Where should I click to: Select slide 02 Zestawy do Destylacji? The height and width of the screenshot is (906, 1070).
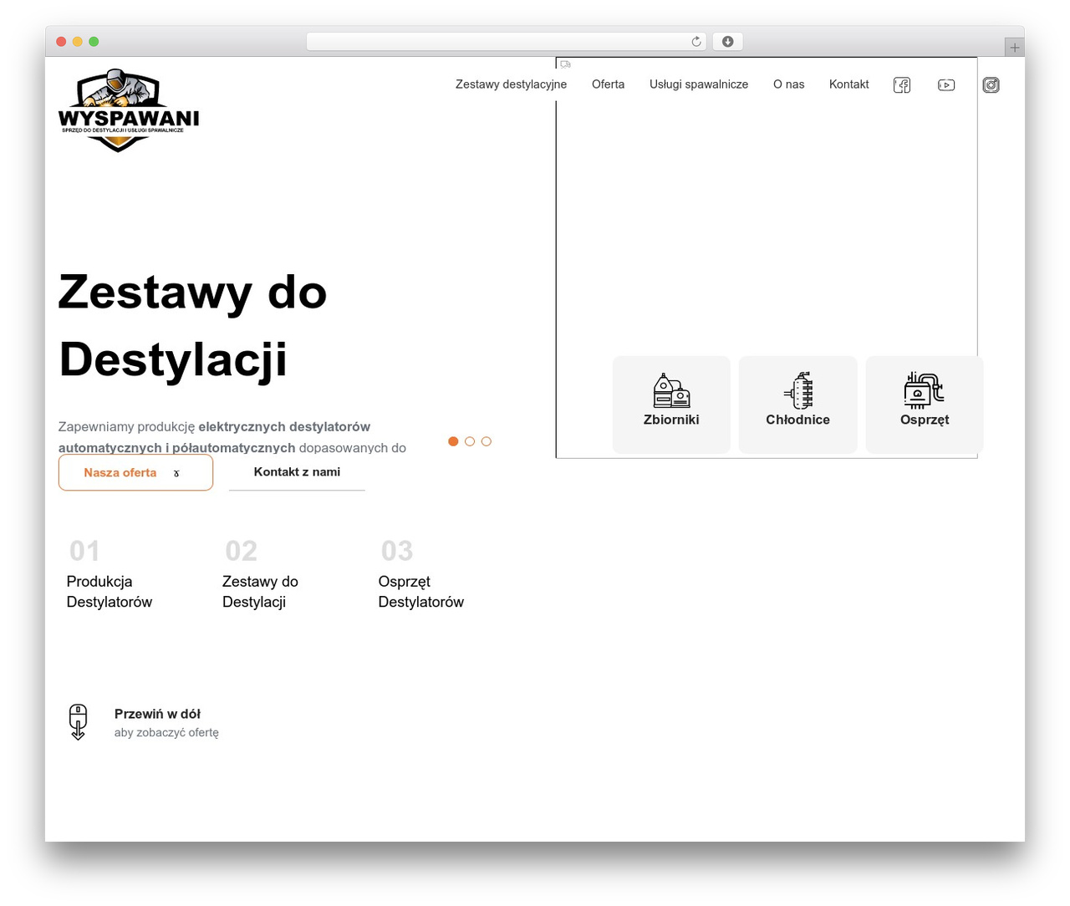260,574
